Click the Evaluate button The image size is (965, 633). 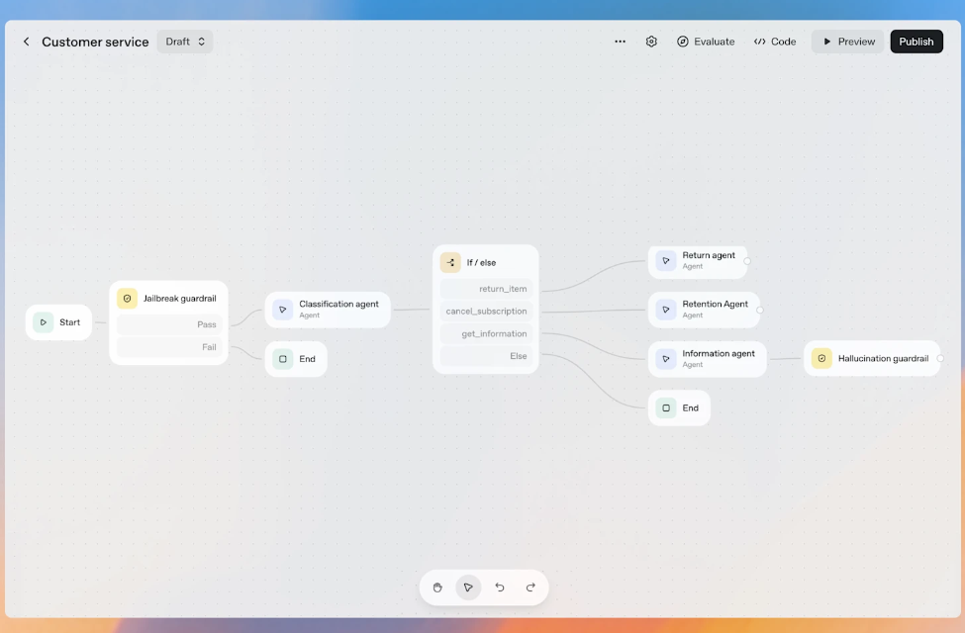pos(706,42)
